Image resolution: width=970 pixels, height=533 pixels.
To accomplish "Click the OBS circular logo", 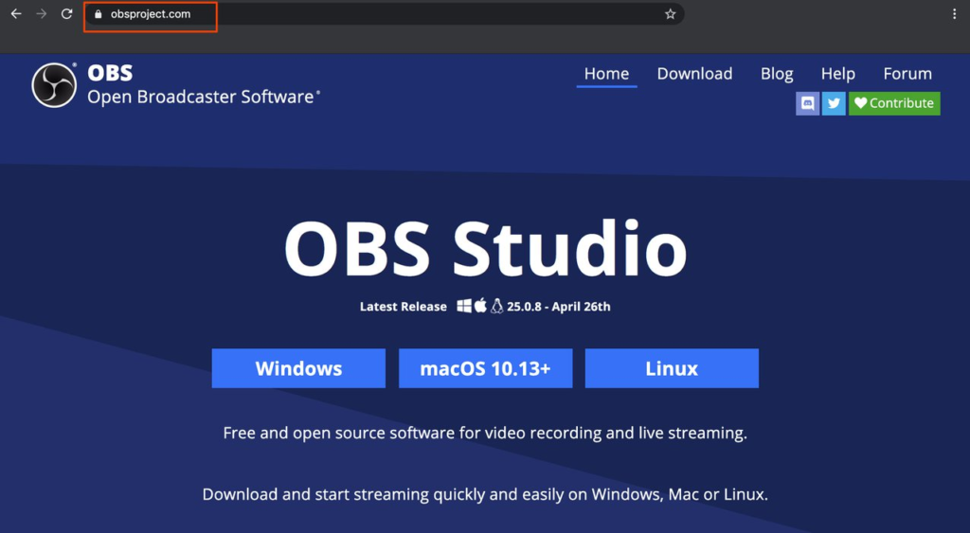I will point(54,85).
